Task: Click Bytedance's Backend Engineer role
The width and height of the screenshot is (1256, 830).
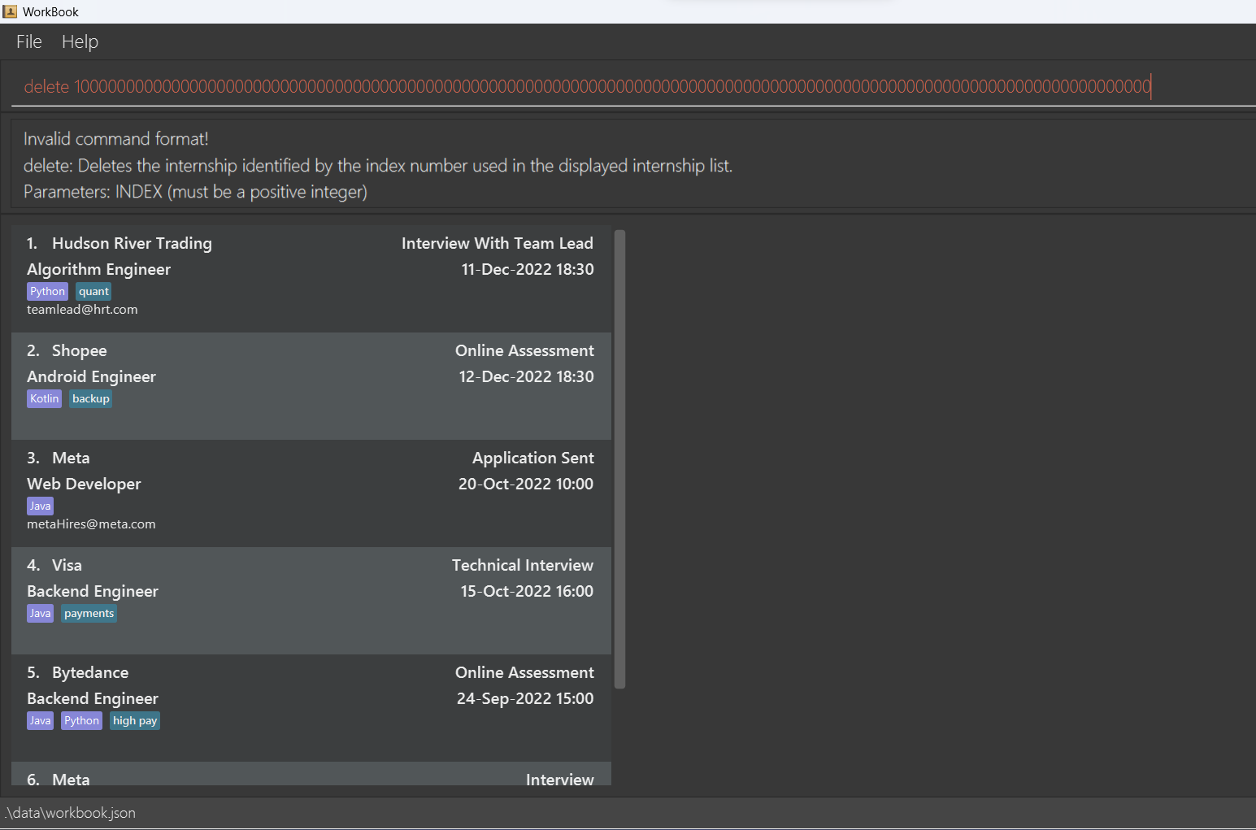Action: point(93,698)
